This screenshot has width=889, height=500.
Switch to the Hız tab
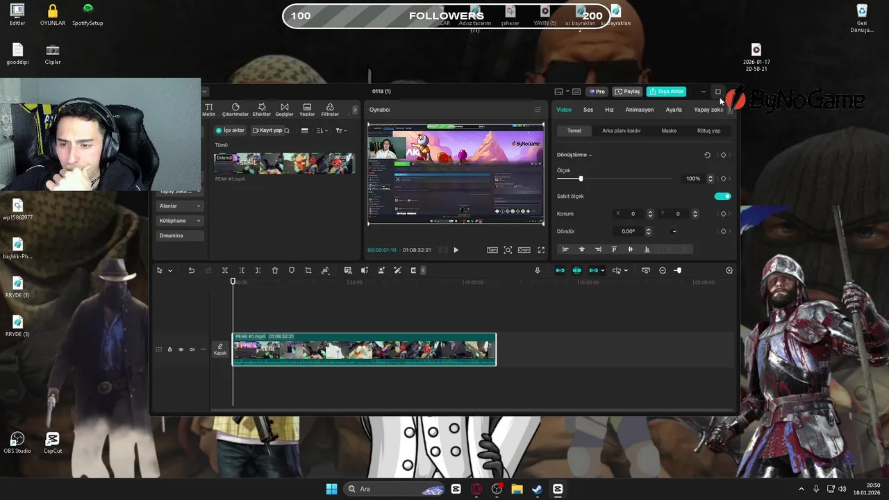pos(609,110)
